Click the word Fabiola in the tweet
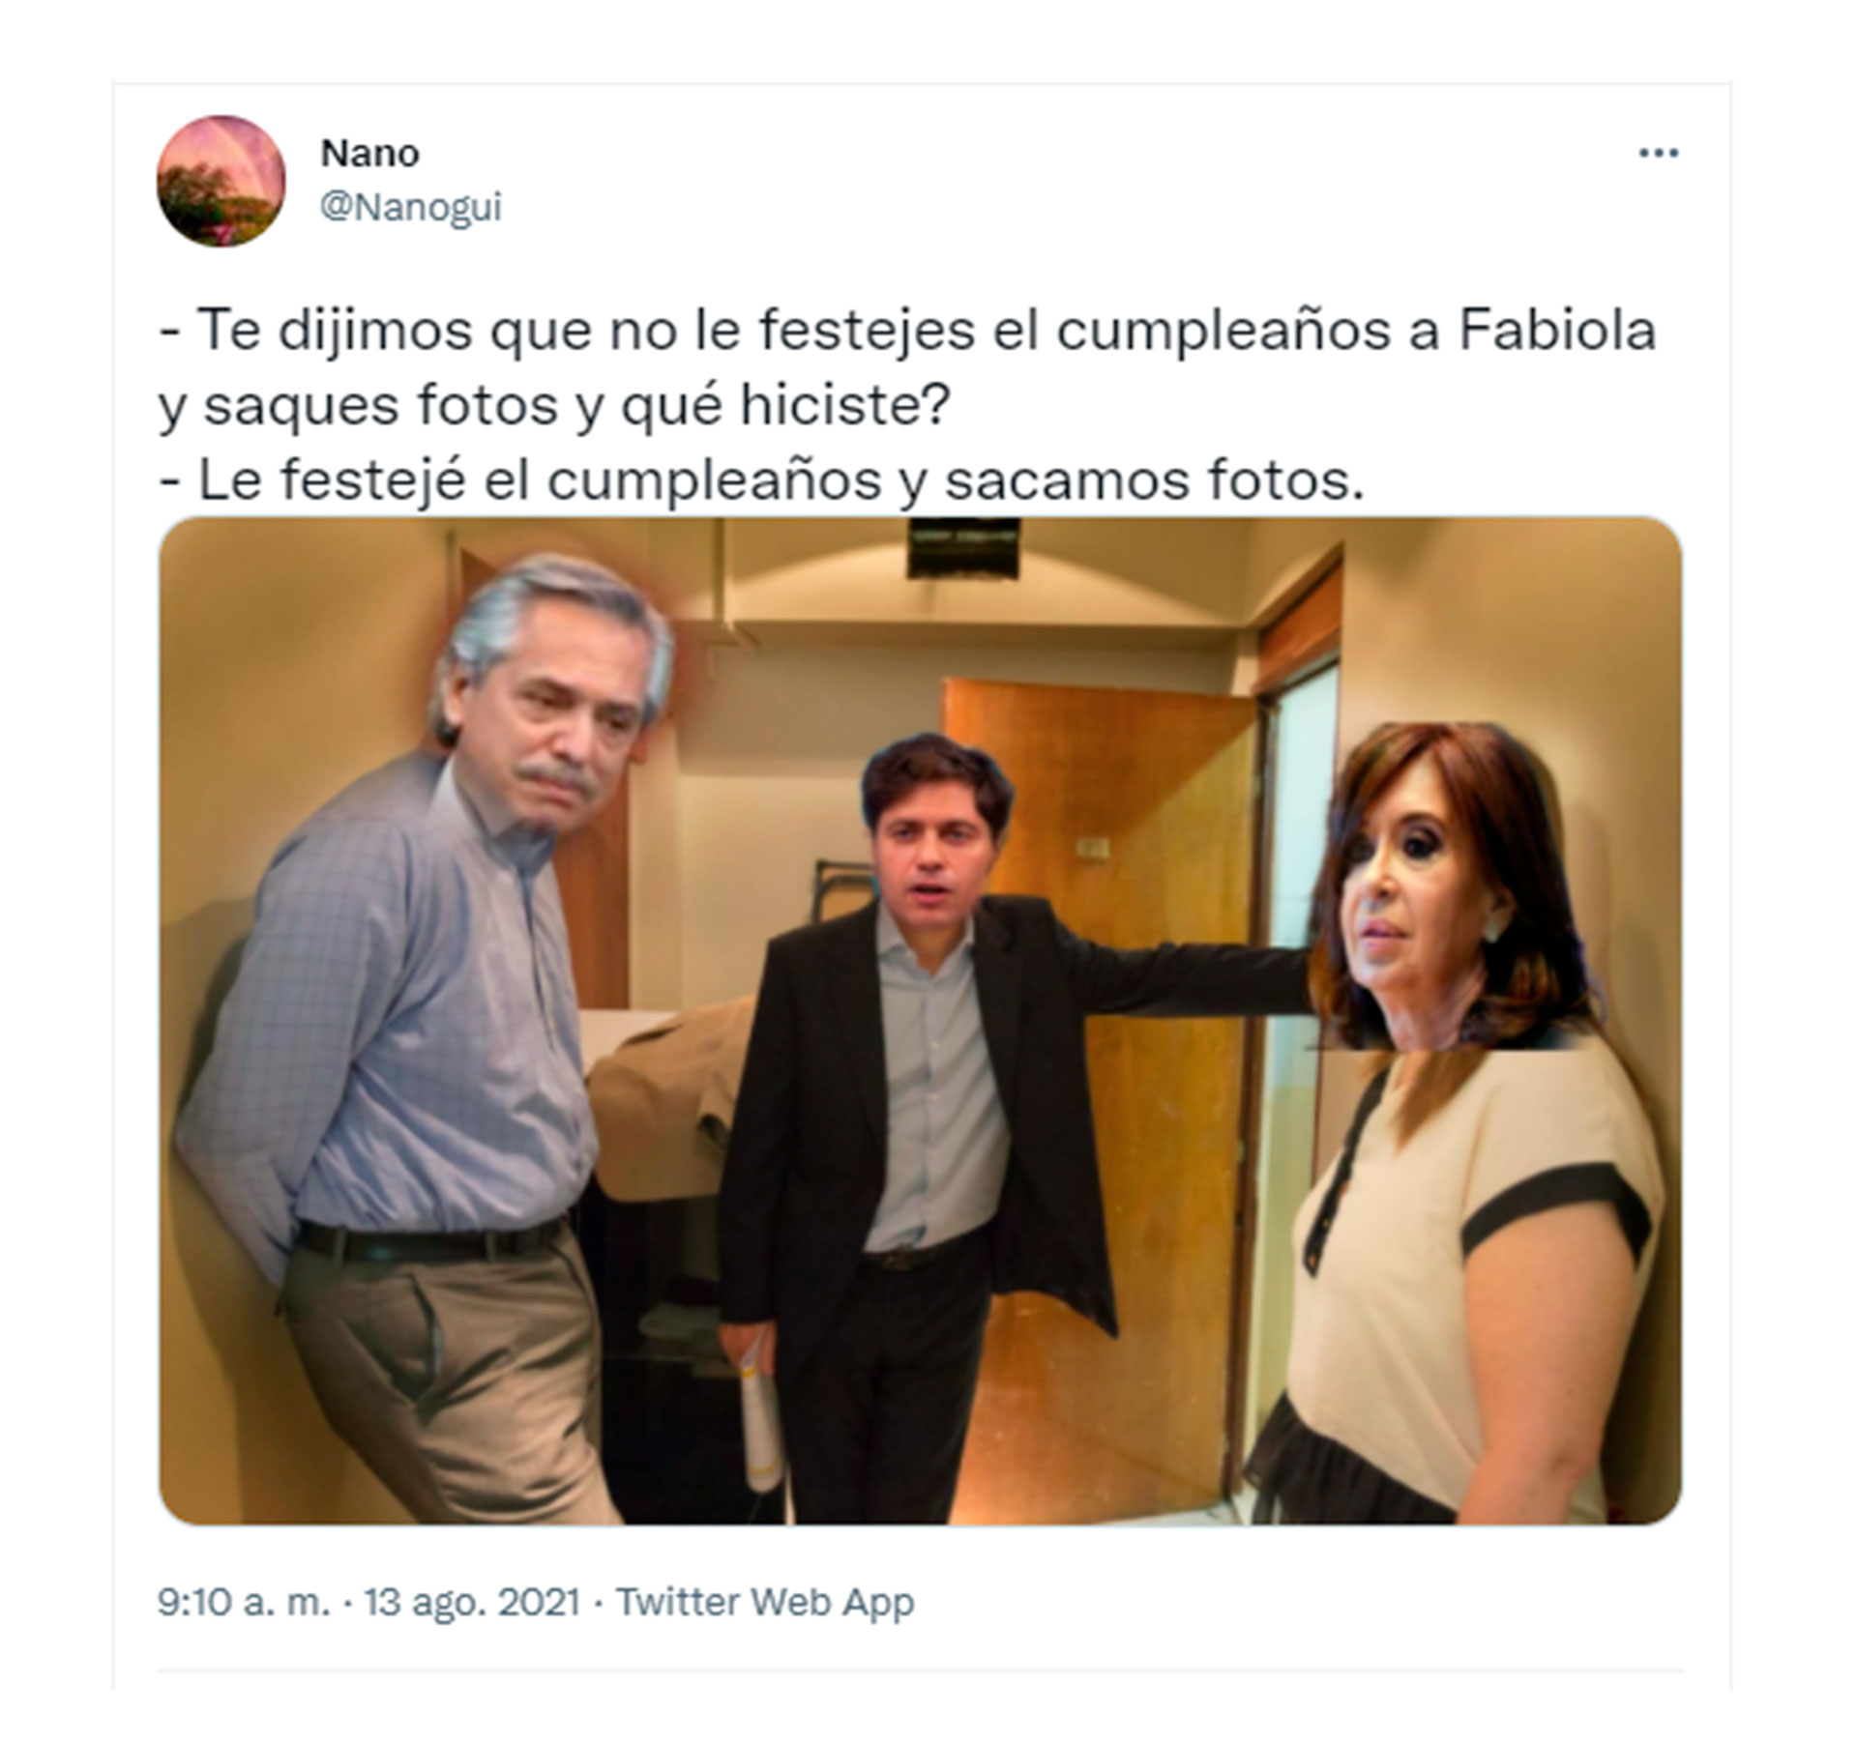 [1557, 331]
